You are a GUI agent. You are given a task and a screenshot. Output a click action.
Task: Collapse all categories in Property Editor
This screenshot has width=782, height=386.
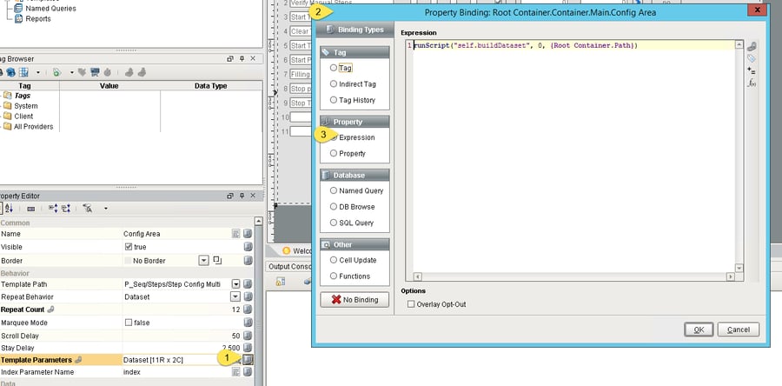click(x=66, y=208)
